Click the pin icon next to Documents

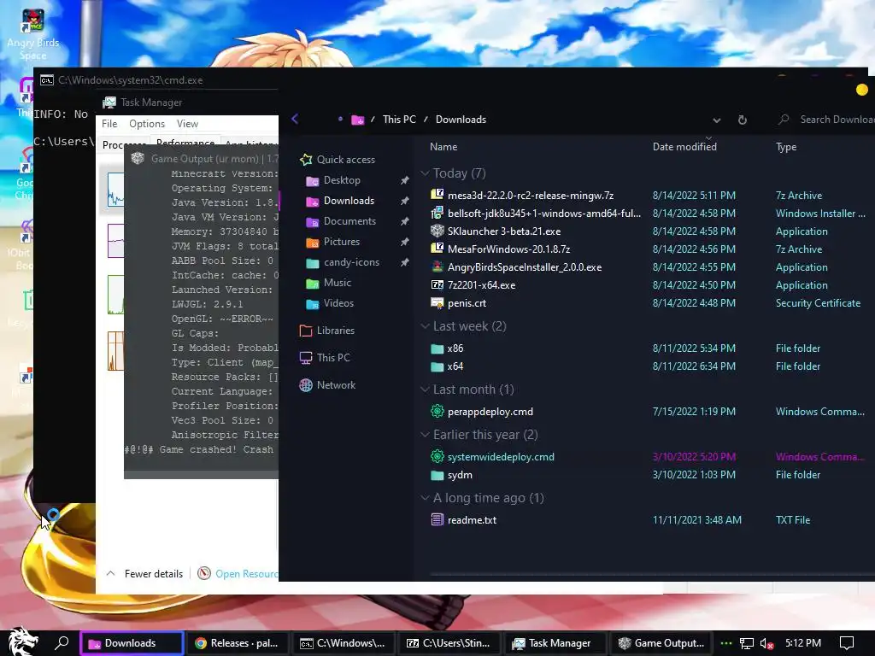tap(404, 221)
